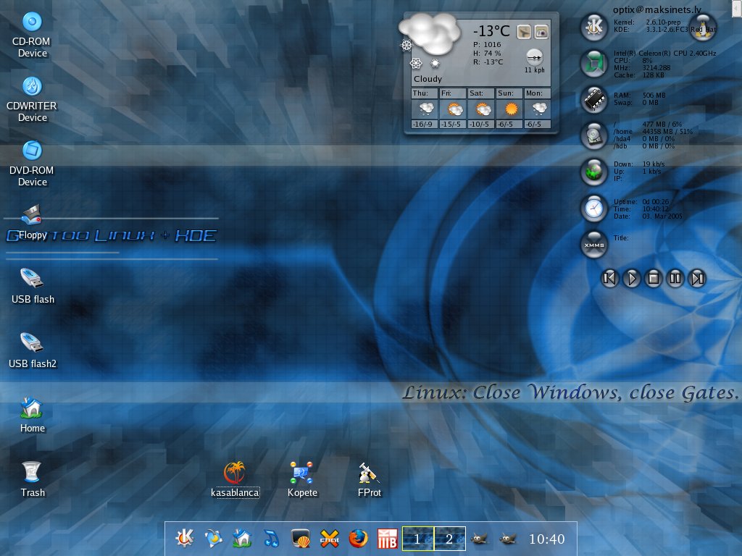Click the RAM memory chip icon
Screen dimensions: 742x556
594,99
